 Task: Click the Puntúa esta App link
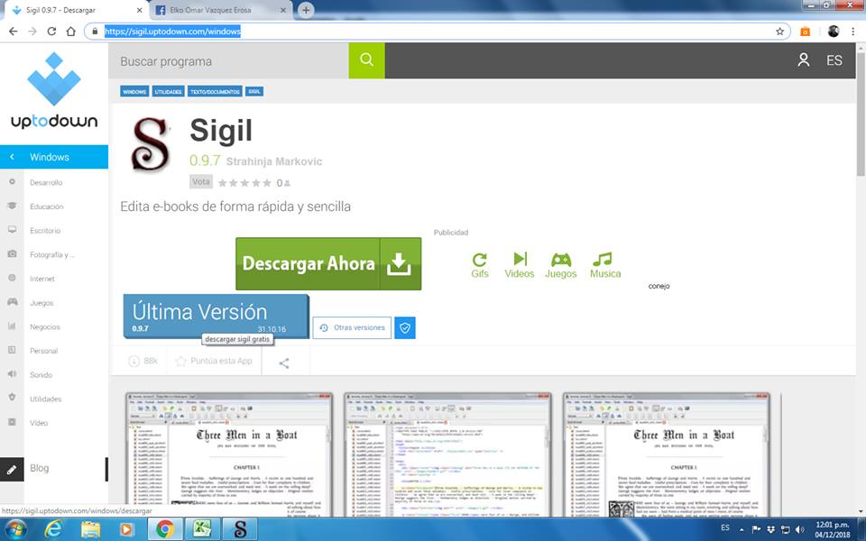214,362
